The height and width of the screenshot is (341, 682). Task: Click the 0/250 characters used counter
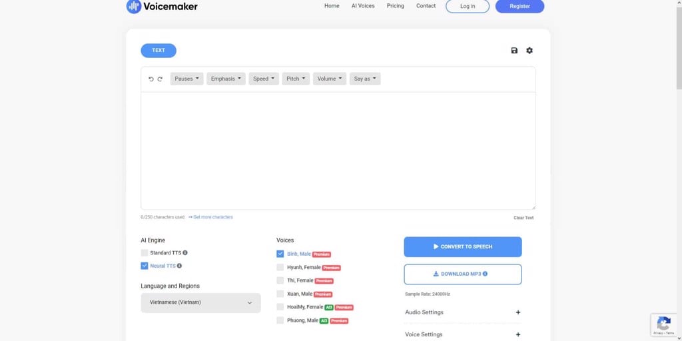163,217
